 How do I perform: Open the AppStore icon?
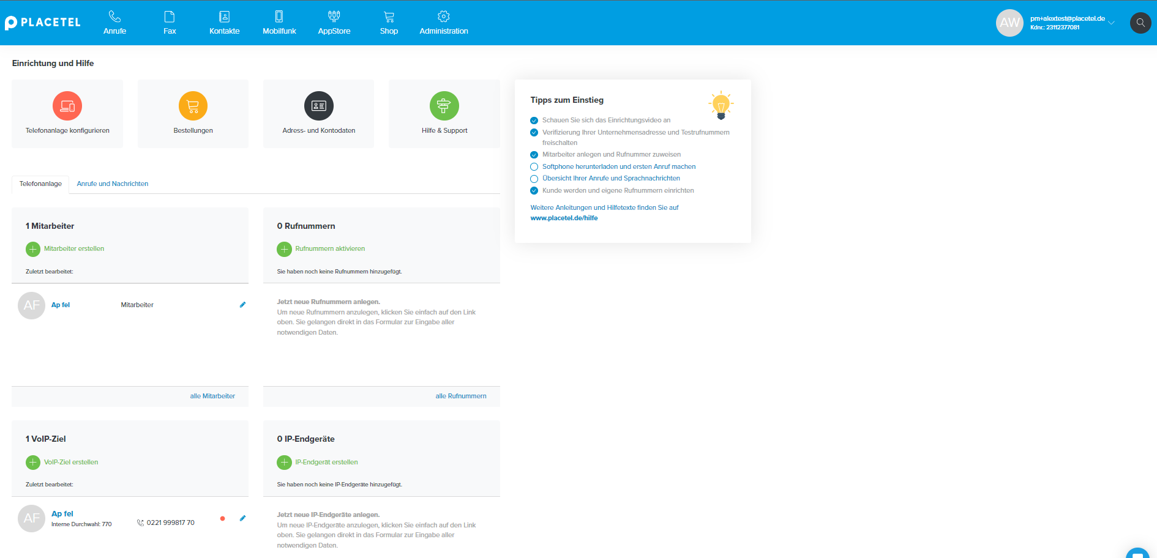click(x=334, y=17)
